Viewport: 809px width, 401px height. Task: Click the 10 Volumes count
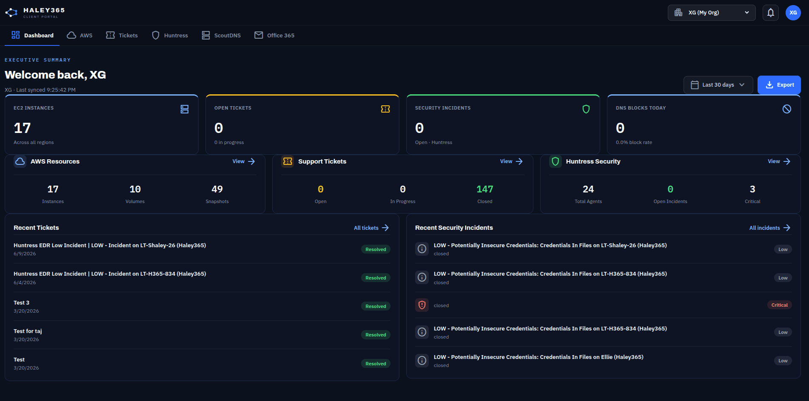(135, 189)
